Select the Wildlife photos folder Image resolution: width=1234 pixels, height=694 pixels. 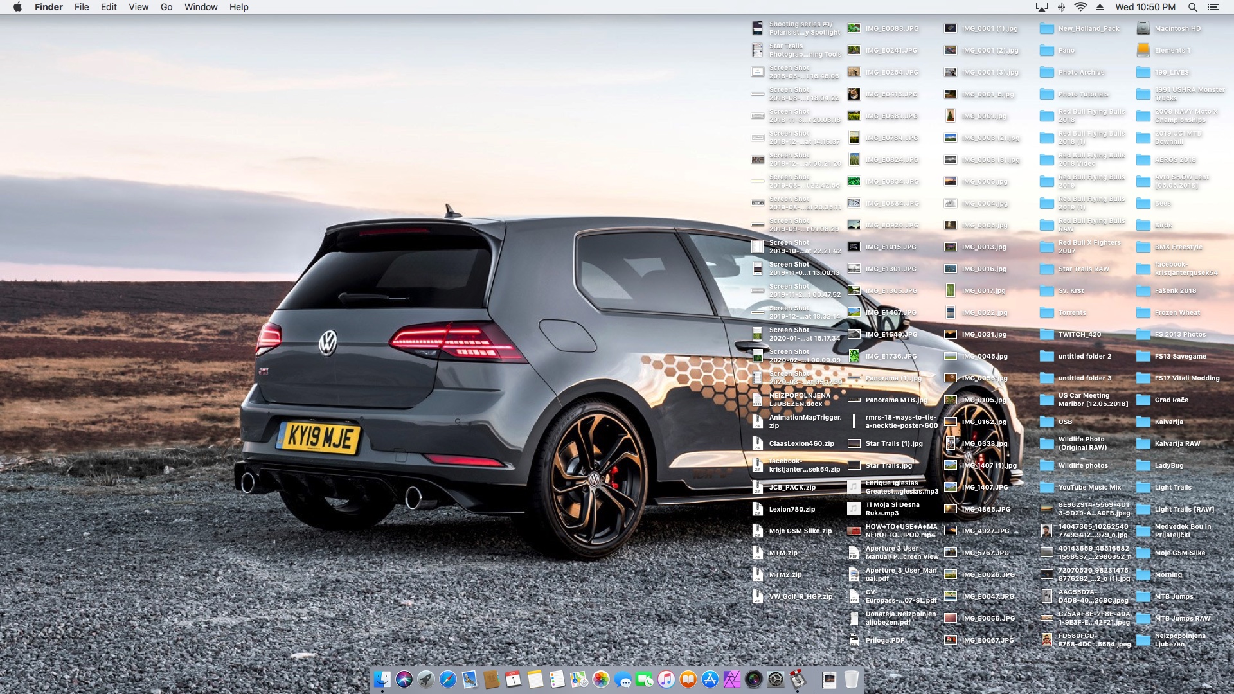tap(1074, 465)
